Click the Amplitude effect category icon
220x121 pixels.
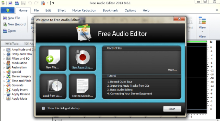(8, 49)
